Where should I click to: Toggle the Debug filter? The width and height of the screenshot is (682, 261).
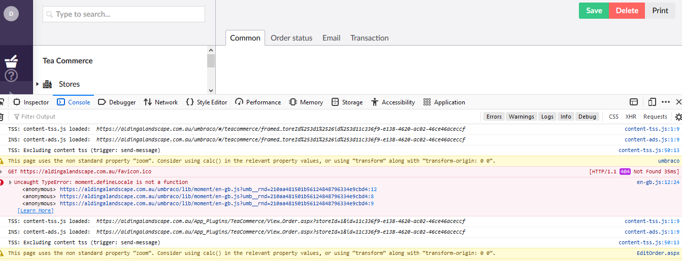tap(587, 117)
